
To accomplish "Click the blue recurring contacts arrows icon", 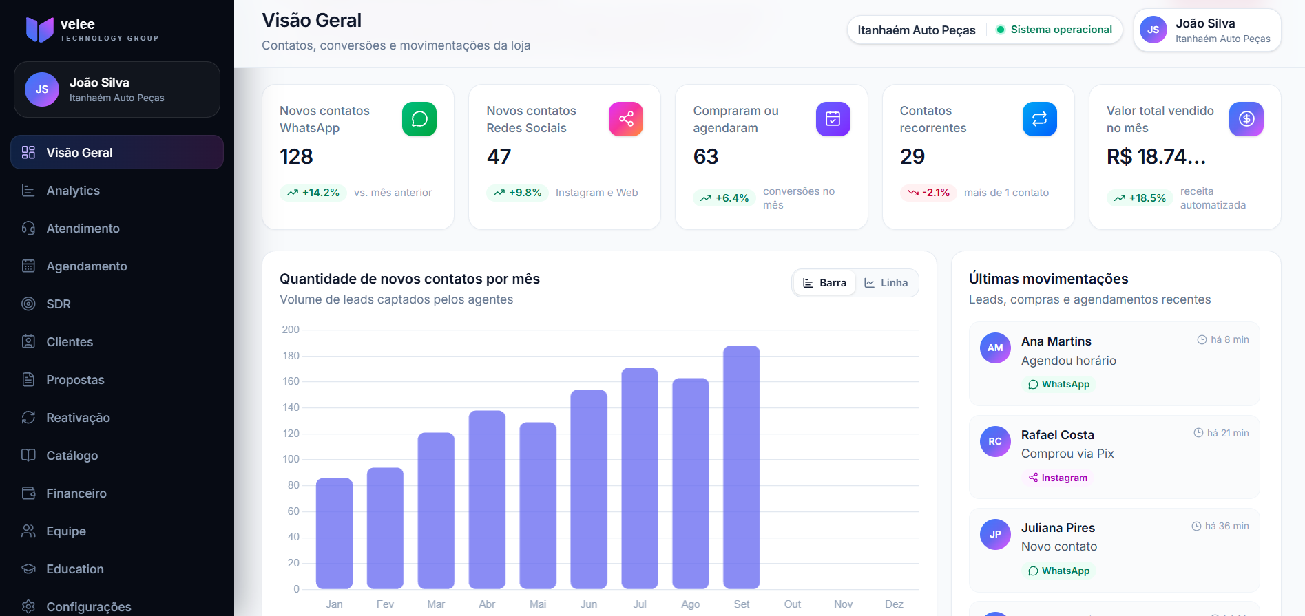I will 1040,119.
